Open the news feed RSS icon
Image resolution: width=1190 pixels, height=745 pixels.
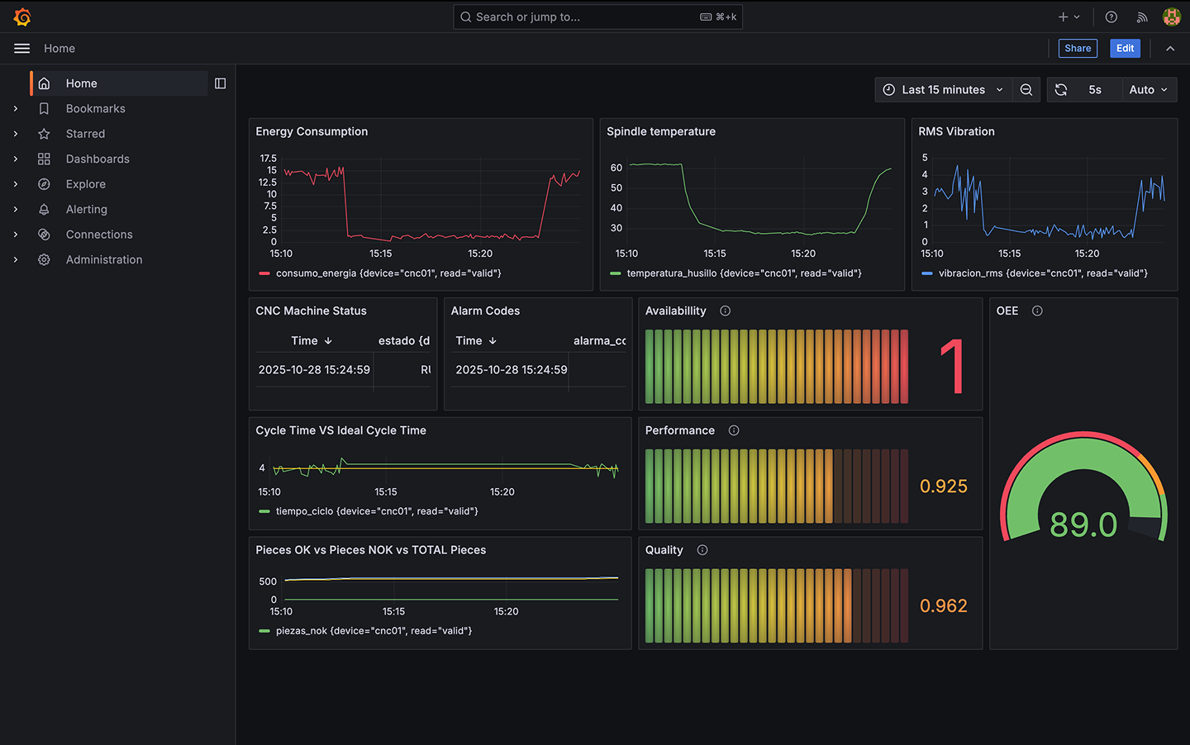pyautogui.click(x=1142, y=17)
